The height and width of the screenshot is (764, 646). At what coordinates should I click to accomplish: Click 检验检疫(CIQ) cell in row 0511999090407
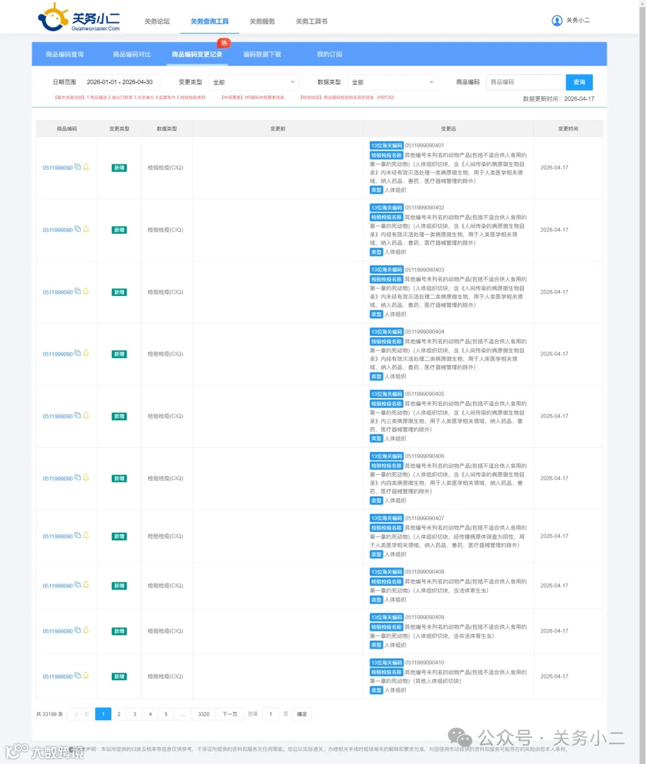pos(166,536)
